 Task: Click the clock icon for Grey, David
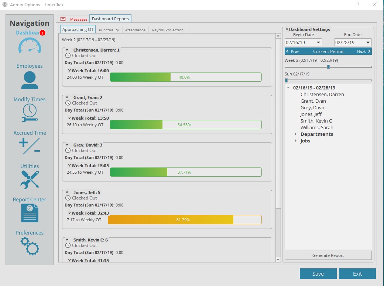68,151
